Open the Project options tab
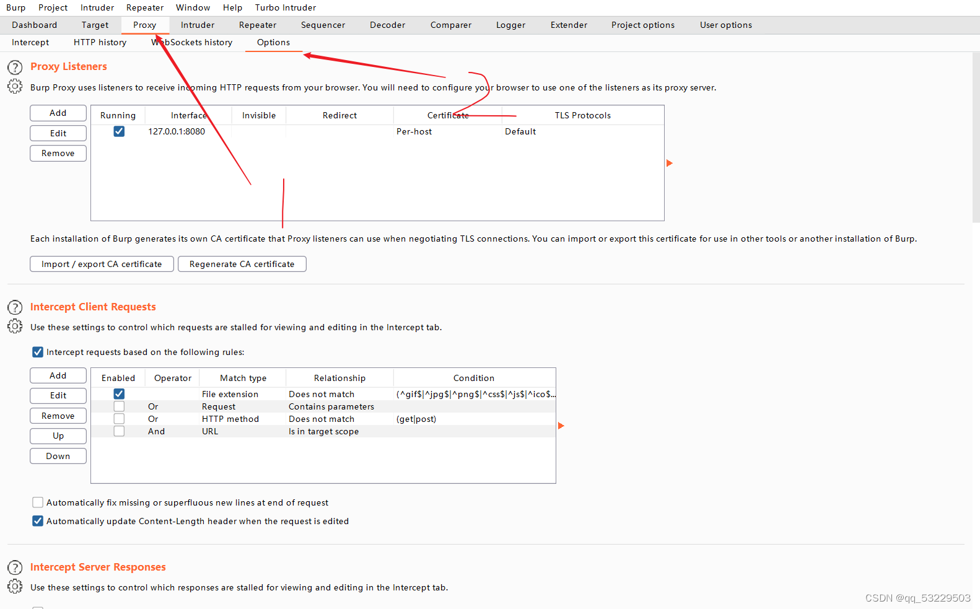Image resolution: width=980 pixels, height=609 pixels. pos(643,25)
